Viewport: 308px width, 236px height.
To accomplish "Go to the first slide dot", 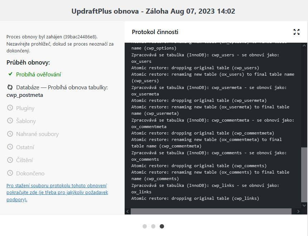I will click(145, 226).
